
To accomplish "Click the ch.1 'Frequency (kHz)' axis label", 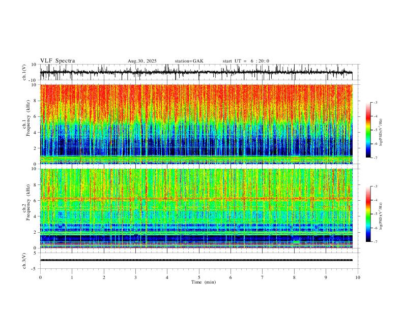I will [x=28, y=118].
